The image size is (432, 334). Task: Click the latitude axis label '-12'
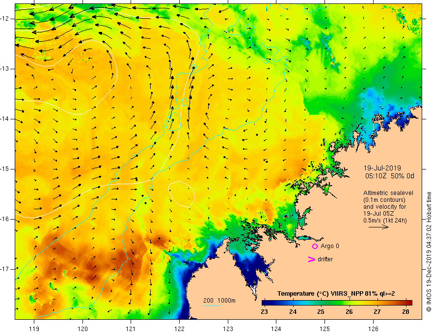5,19
